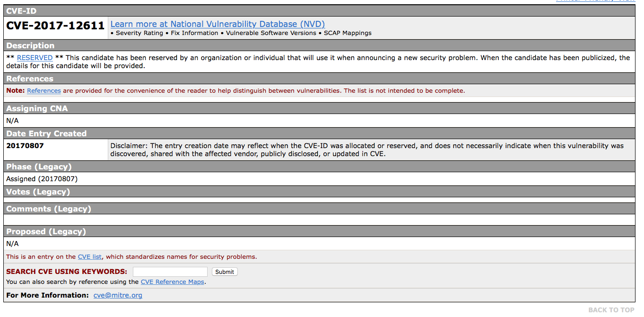Follow the CVE list link

point(89,257)
